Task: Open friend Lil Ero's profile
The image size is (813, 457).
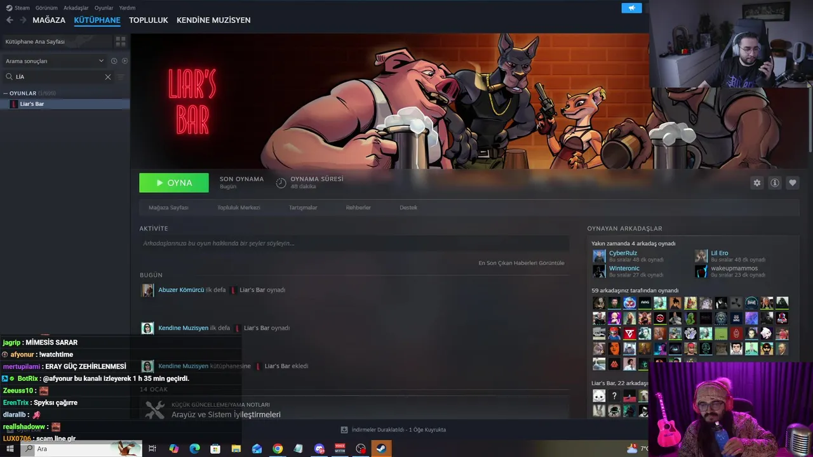Action: click(x=720, y=253)
